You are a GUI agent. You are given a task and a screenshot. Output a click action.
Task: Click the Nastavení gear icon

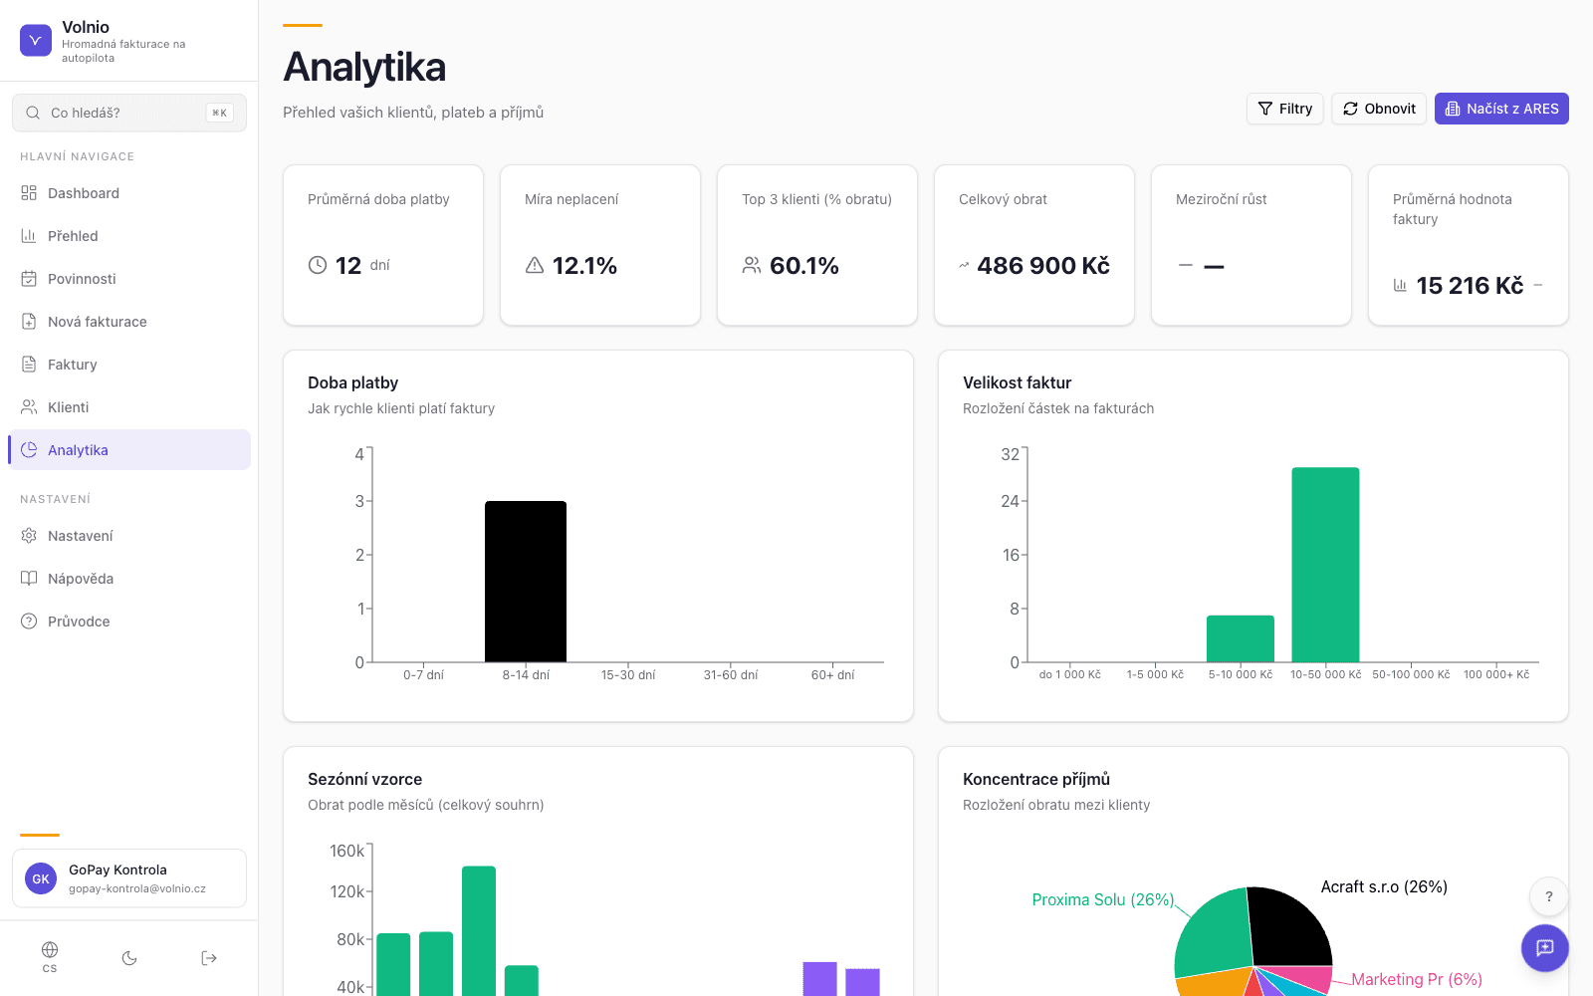coord(29,536)
